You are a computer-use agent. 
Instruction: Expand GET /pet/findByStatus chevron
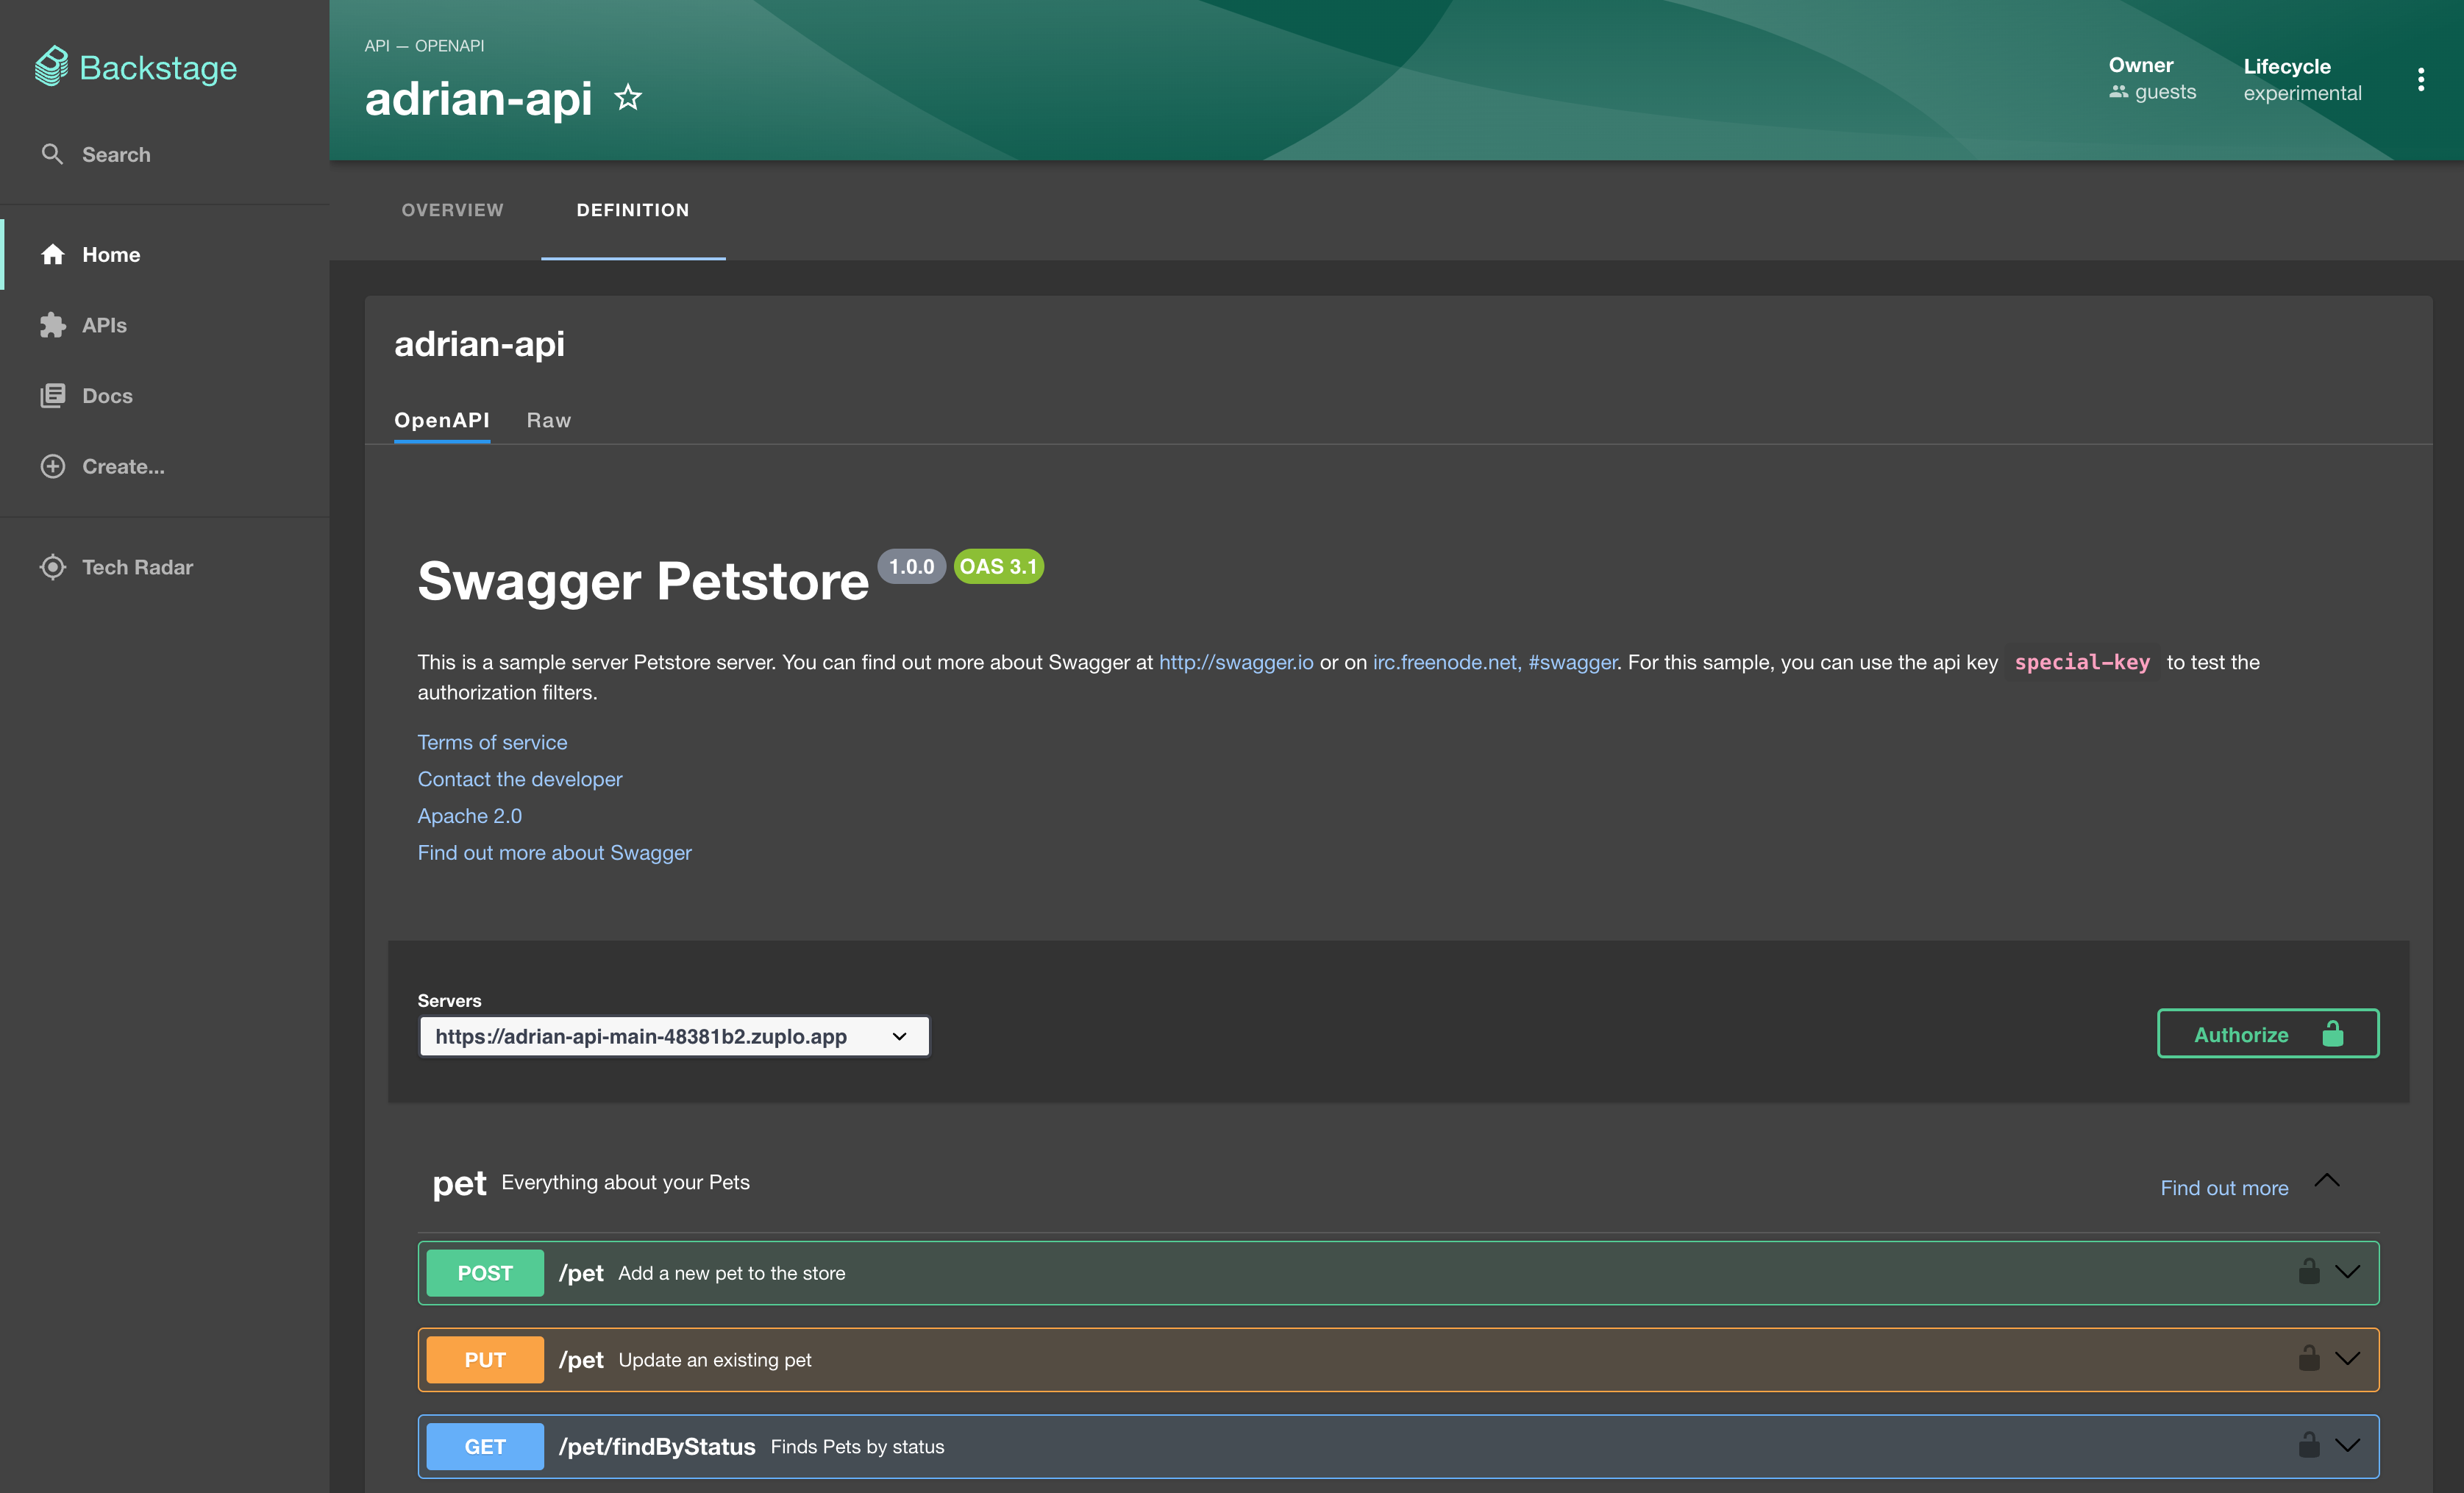click(x=2347, y=1446)
